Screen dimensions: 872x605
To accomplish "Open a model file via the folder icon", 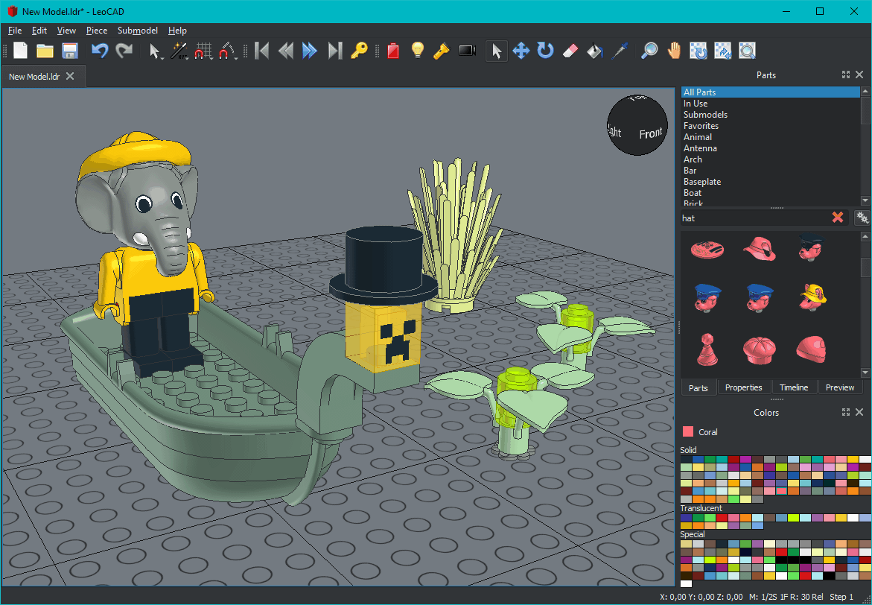I will coord(45,51).
